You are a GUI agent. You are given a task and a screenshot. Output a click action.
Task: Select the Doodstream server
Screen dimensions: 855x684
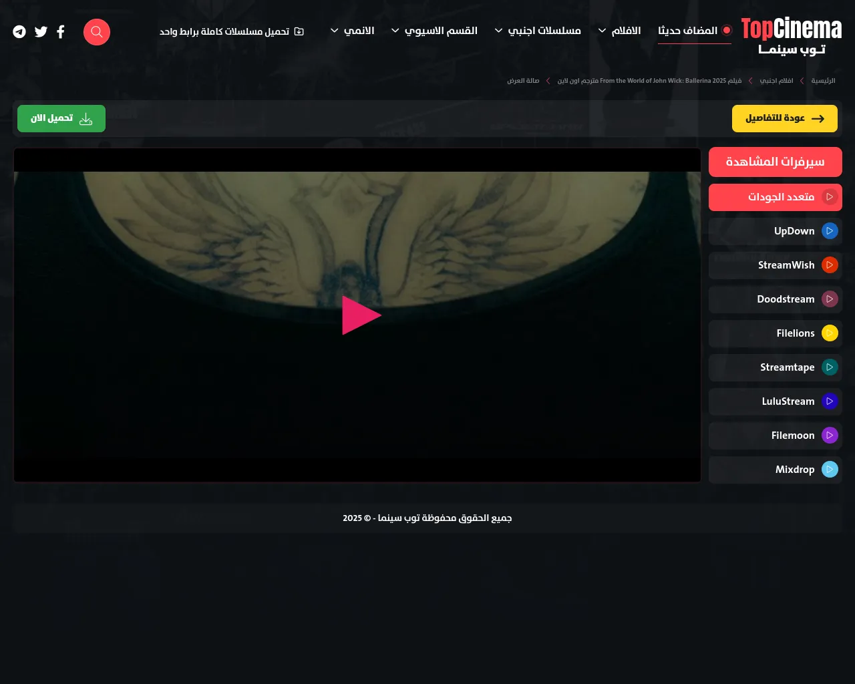click(x=776, y=299)
